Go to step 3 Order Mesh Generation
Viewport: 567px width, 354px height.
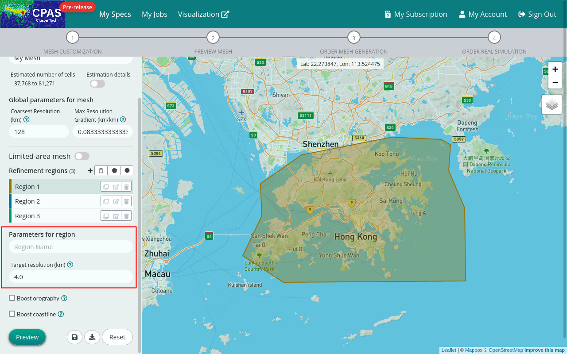coord(353,38)
